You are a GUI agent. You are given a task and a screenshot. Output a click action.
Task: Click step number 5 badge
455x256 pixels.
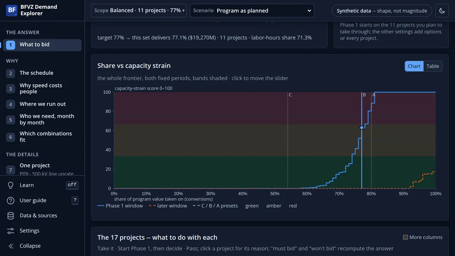click(11, 120)
